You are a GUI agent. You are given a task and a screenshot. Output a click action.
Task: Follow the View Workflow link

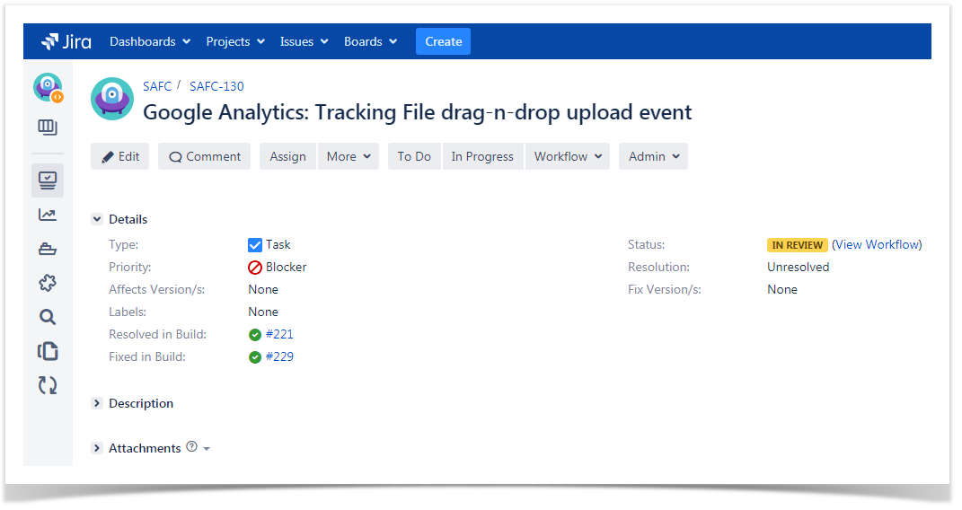pos(877,244)
